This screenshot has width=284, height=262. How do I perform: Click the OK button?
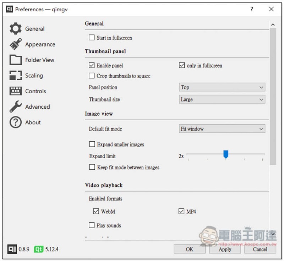pyautogui.click(x=190, y=249)
